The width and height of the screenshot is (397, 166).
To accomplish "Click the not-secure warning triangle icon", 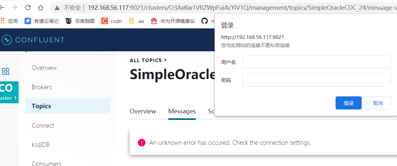I will (x=57, y=8).
